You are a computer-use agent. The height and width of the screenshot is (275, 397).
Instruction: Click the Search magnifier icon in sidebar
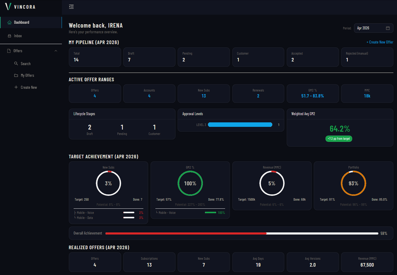pyautogui.click(x=16, y=64)
